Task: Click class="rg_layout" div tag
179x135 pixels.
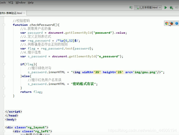Action: [x=27, y=127]
